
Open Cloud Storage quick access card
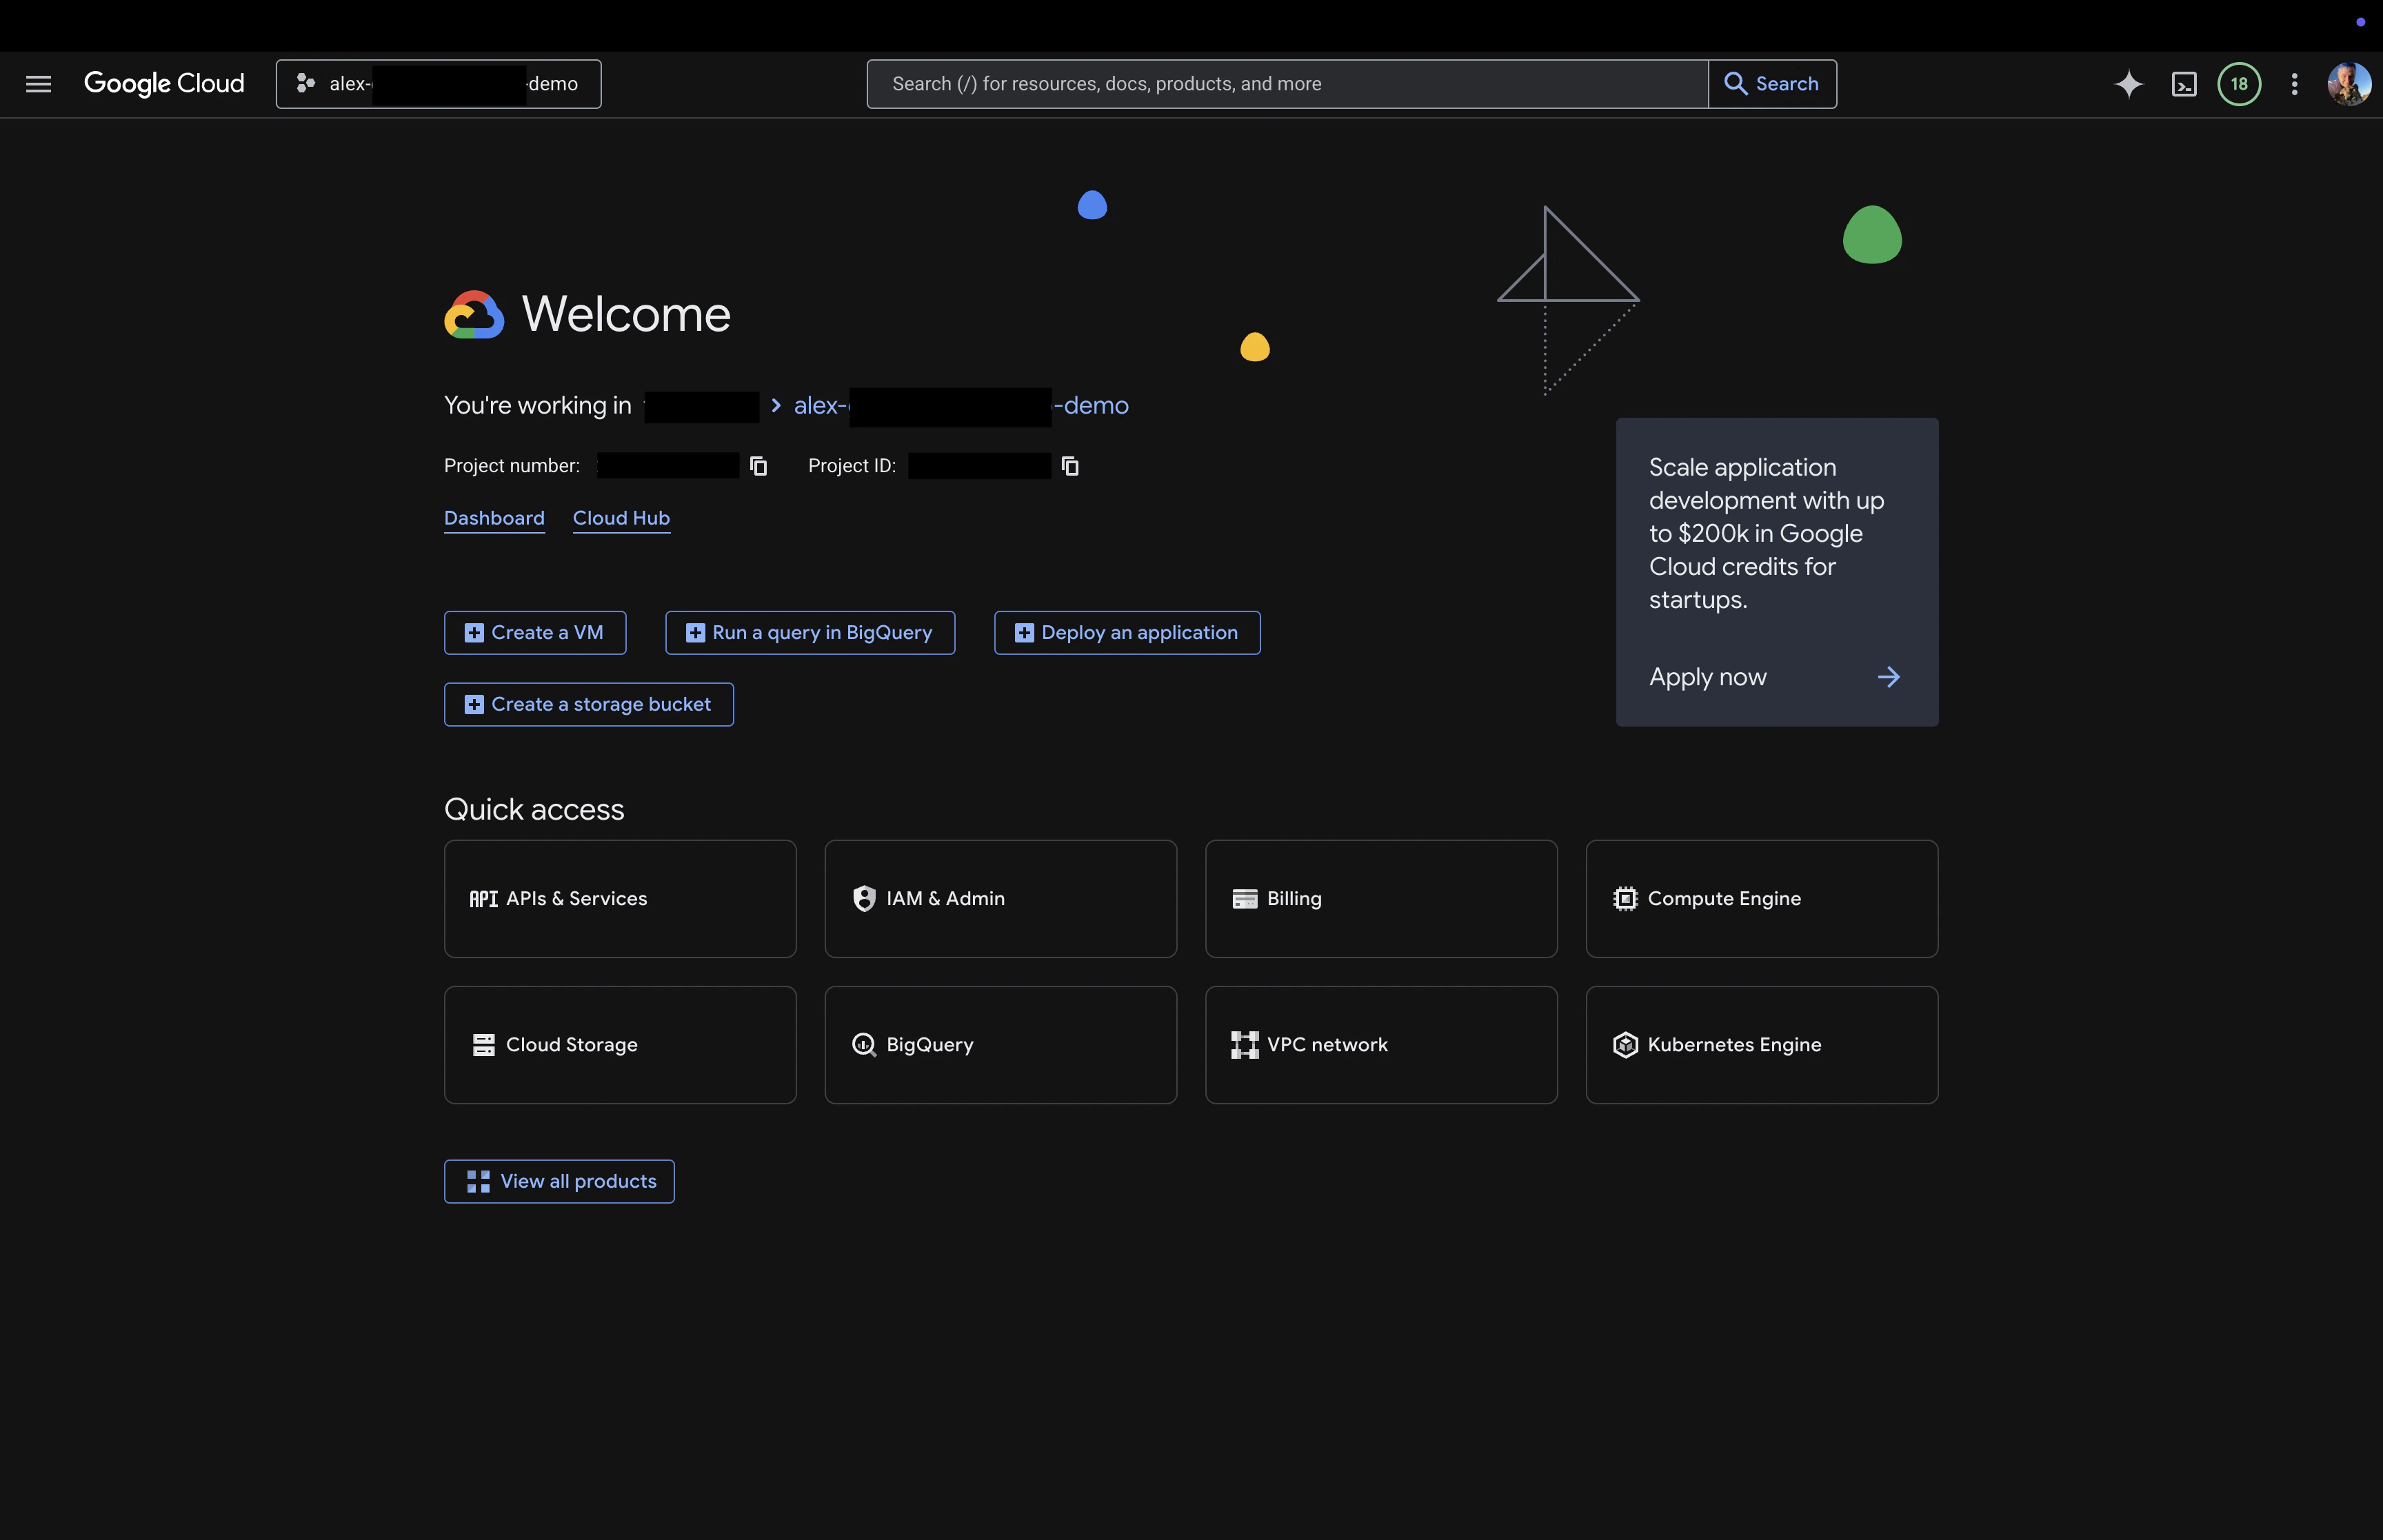[x=620, y=1045]
